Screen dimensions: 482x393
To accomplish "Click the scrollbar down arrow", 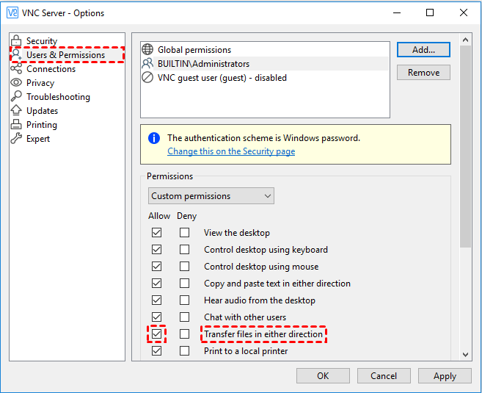I will (465, 355).
